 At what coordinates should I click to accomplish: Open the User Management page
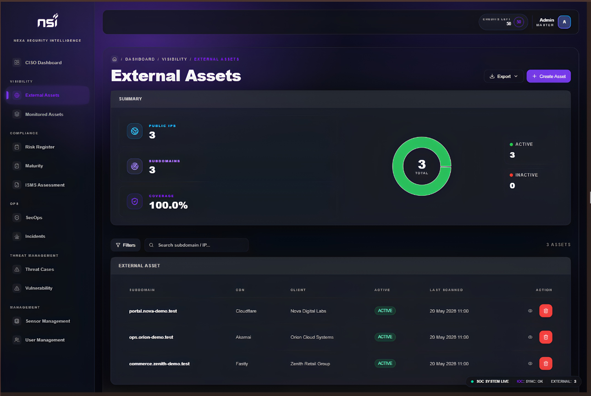[x=47, y=340]
